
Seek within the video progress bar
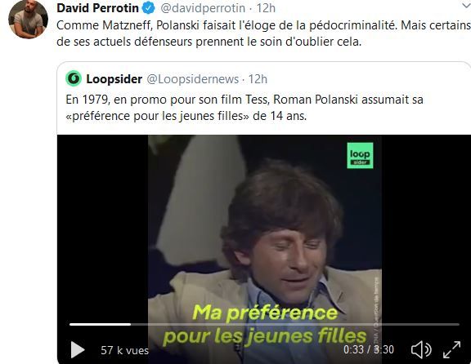(x=264, y=324)
